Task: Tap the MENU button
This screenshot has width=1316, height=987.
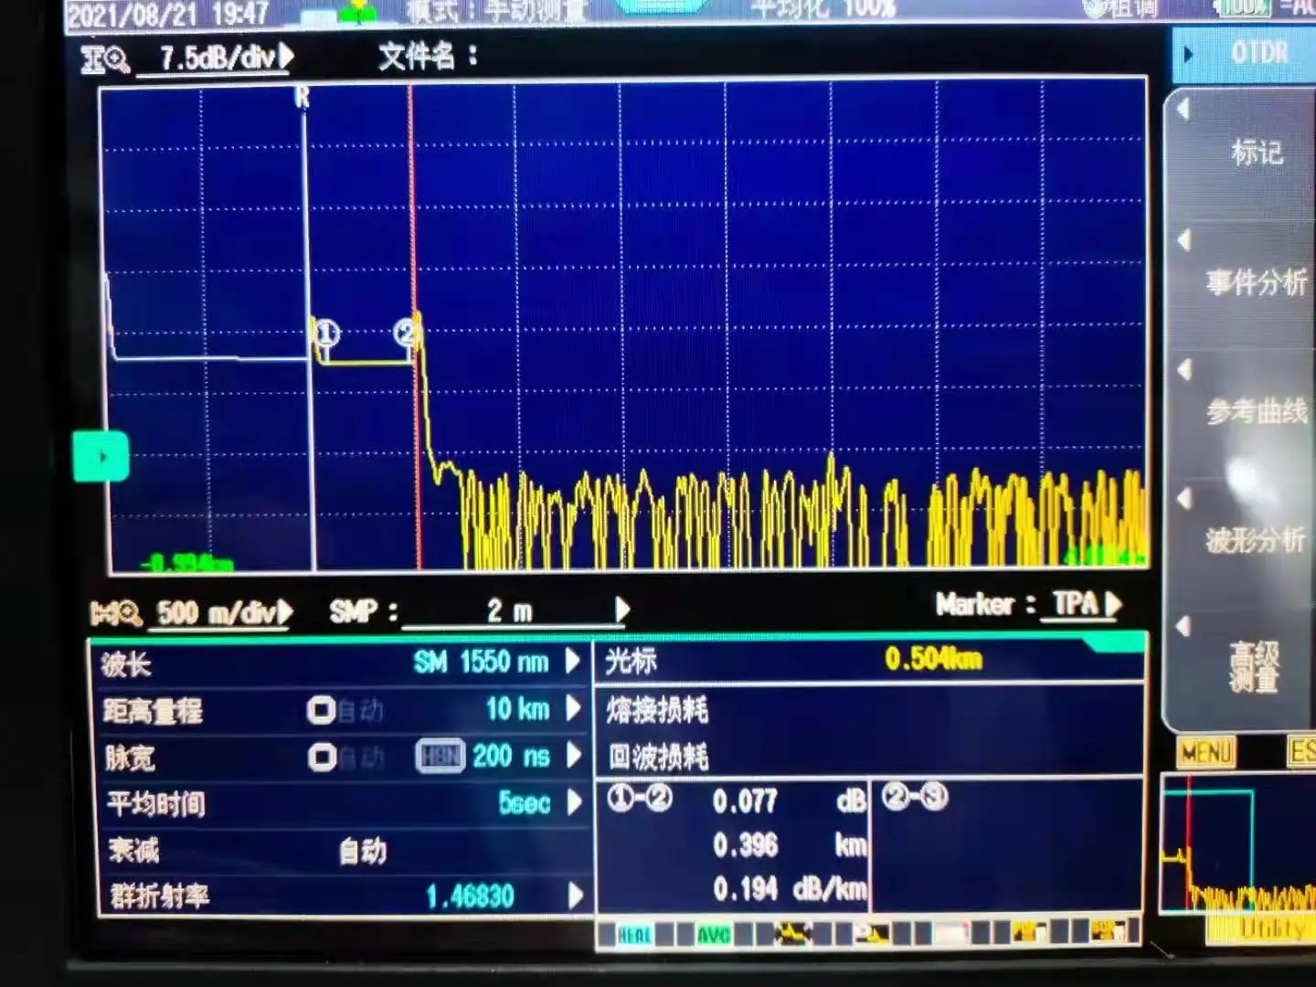Action: [x=1206, y=752]
